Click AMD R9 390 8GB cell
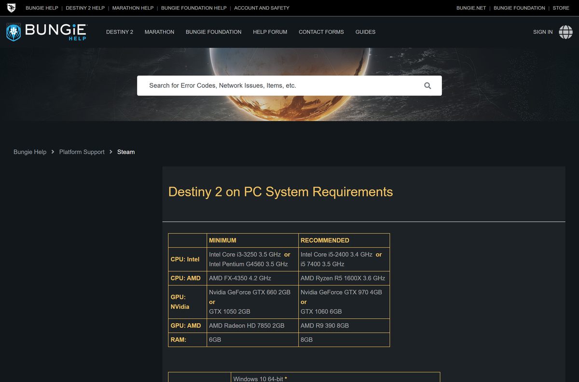The height and width of the screenshot is (382, 579). 344,326
